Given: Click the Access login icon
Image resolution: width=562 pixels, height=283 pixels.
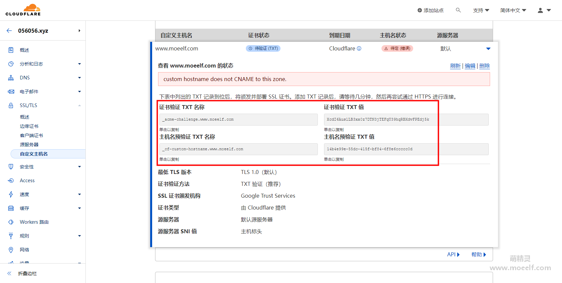Looking at the screenshot, I should (x=11, y=181).
